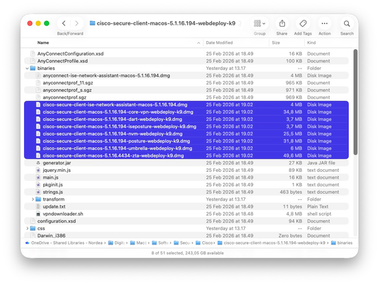The width and height of the screenshot is (379, 285).
Task: Click the jquery.min.js file icon
Action: coord(38,170)
